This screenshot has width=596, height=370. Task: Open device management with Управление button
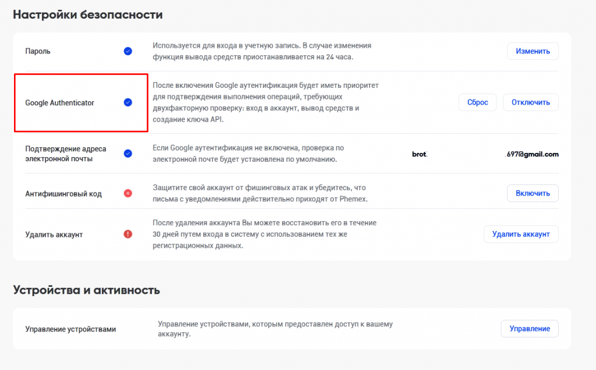point(530,329)
